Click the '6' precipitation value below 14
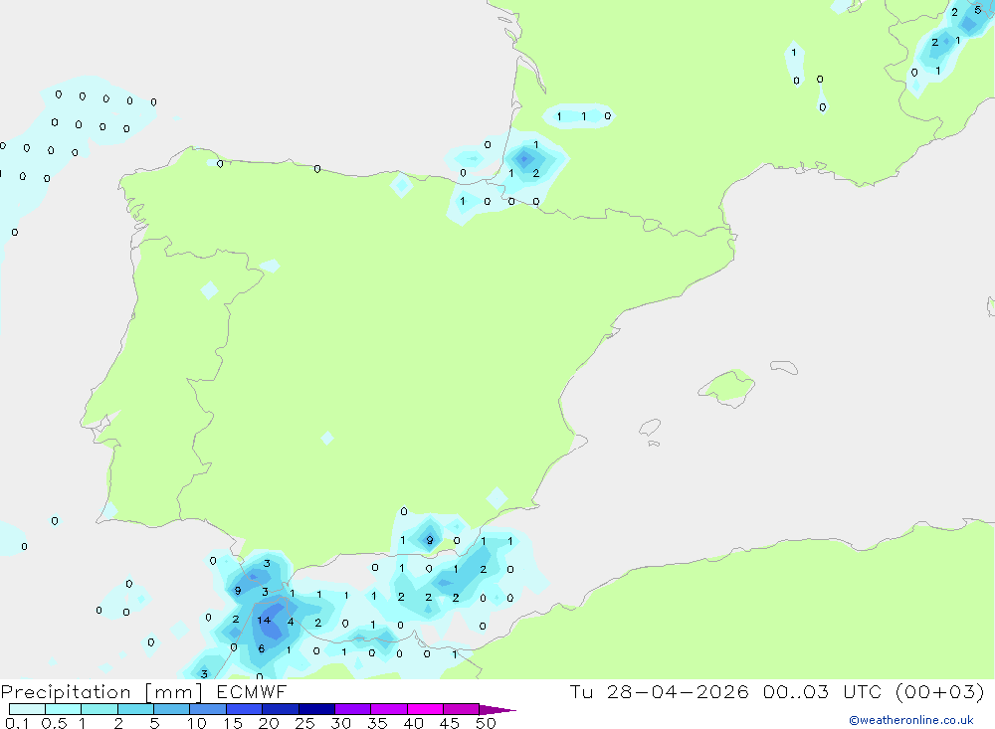 pos(262,648)
